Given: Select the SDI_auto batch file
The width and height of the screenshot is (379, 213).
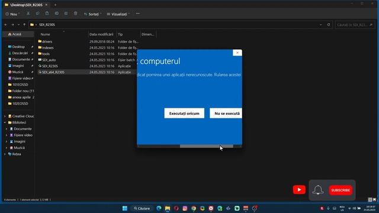Looking at the screenshot, I should pyautogui.click(x=49, y=60).
